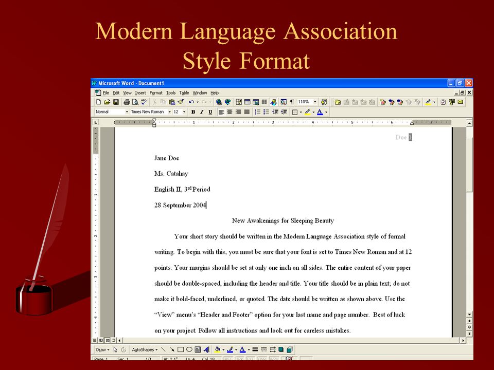Screen dimensions: 494x370
Task: Click the Paste clipboard icon
Action: [x=172, y=102]
